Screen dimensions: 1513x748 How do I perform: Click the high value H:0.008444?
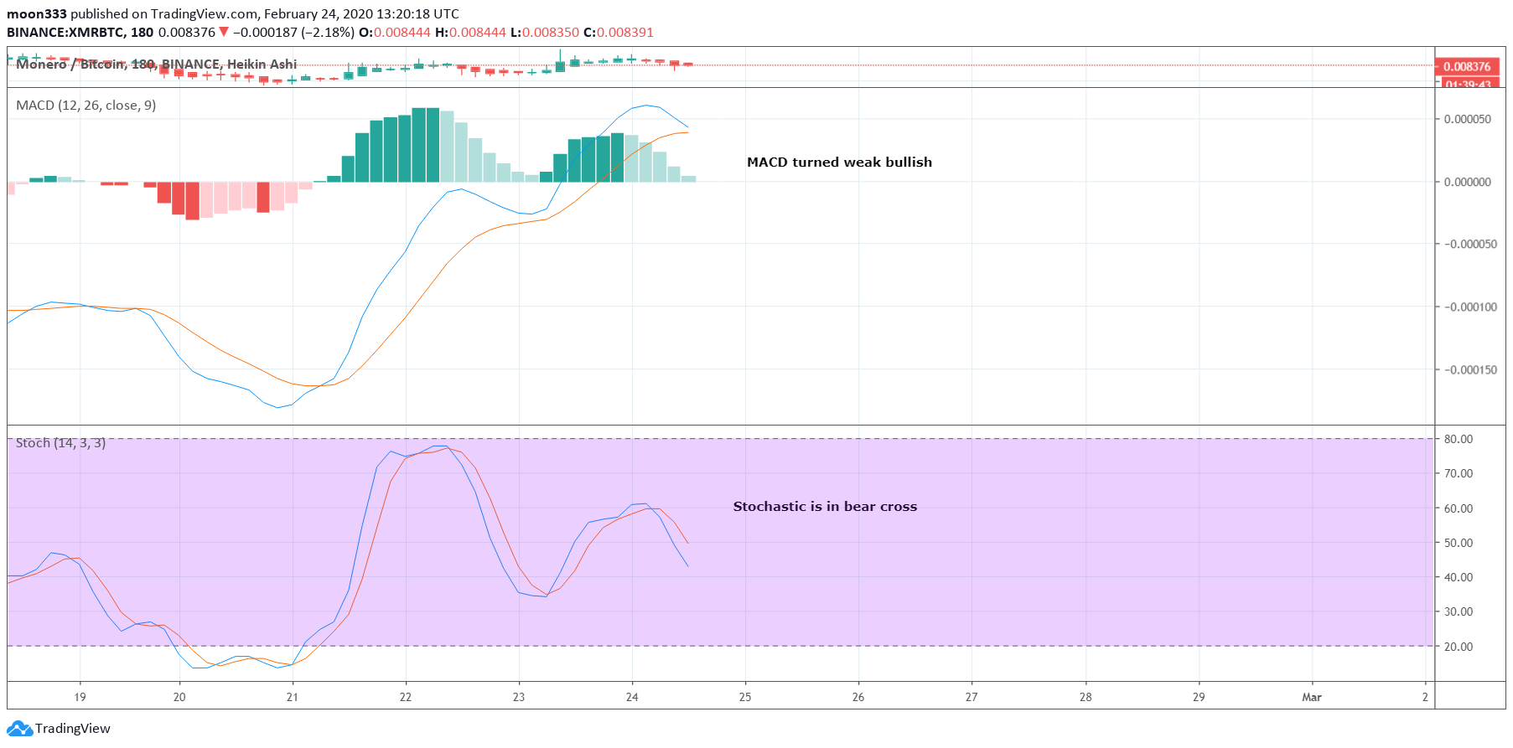click(470, 33)
